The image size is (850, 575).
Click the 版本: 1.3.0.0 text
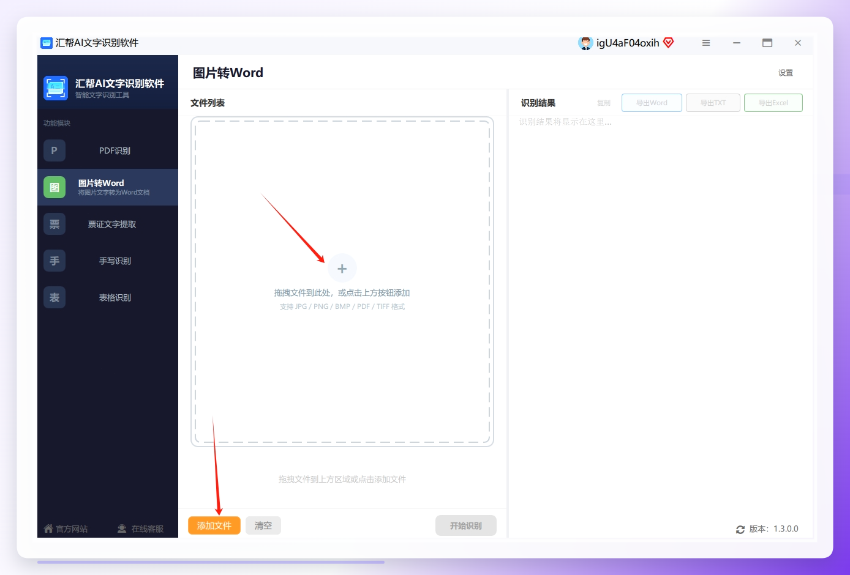coord(774,529)
